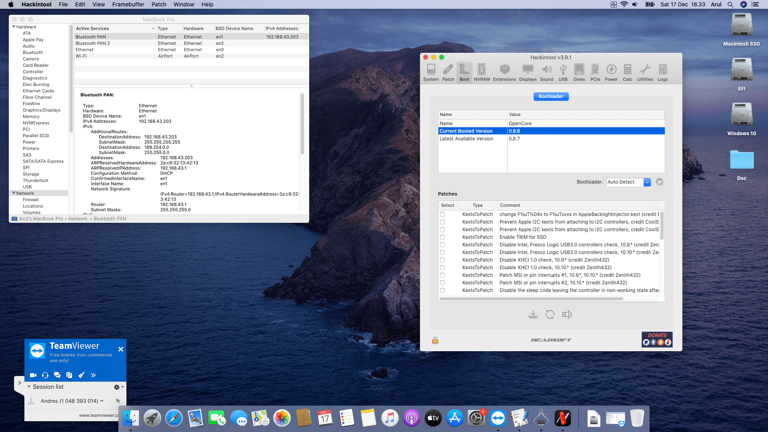Tick the first AppleBacklightInjector patch checkbox
The width and height of the screenshot is (768, 432).
pyautogui.click(x=442, y=214)
